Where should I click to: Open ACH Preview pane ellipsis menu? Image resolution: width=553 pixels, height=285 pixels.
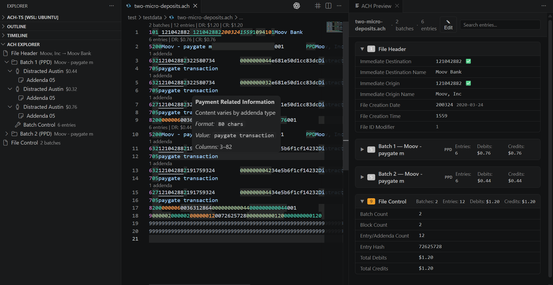pos(544,6)
